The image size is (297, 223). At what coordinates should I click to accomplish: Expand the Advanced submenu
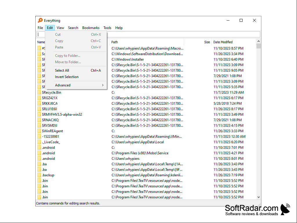[76, 85]
